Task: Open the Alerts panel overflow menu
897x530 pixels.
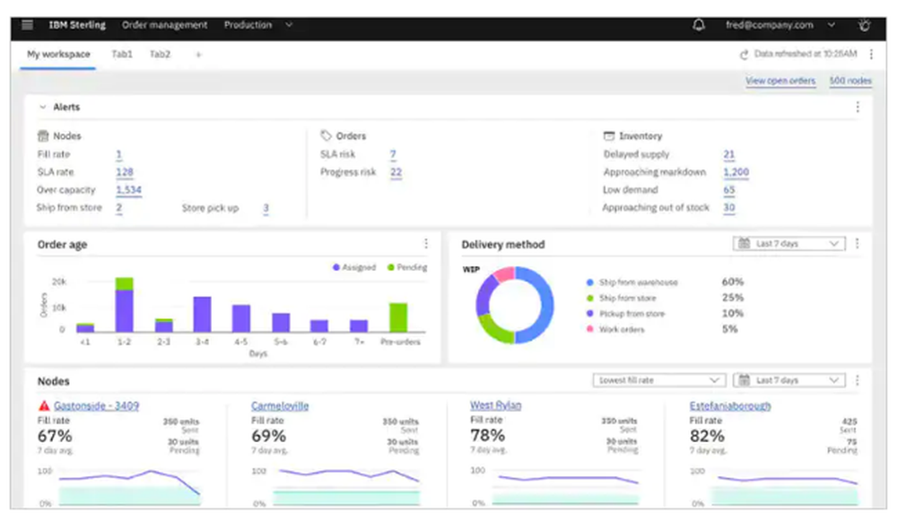Action: [858, 107]
